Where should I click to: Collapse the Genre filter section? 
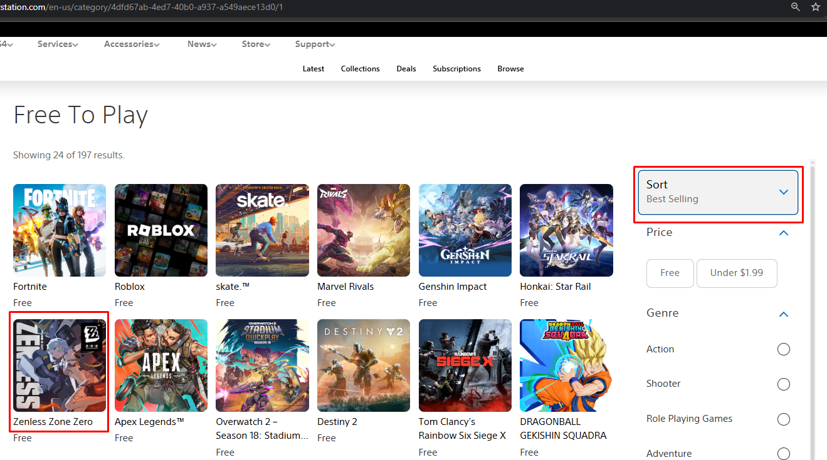point(783,314)
